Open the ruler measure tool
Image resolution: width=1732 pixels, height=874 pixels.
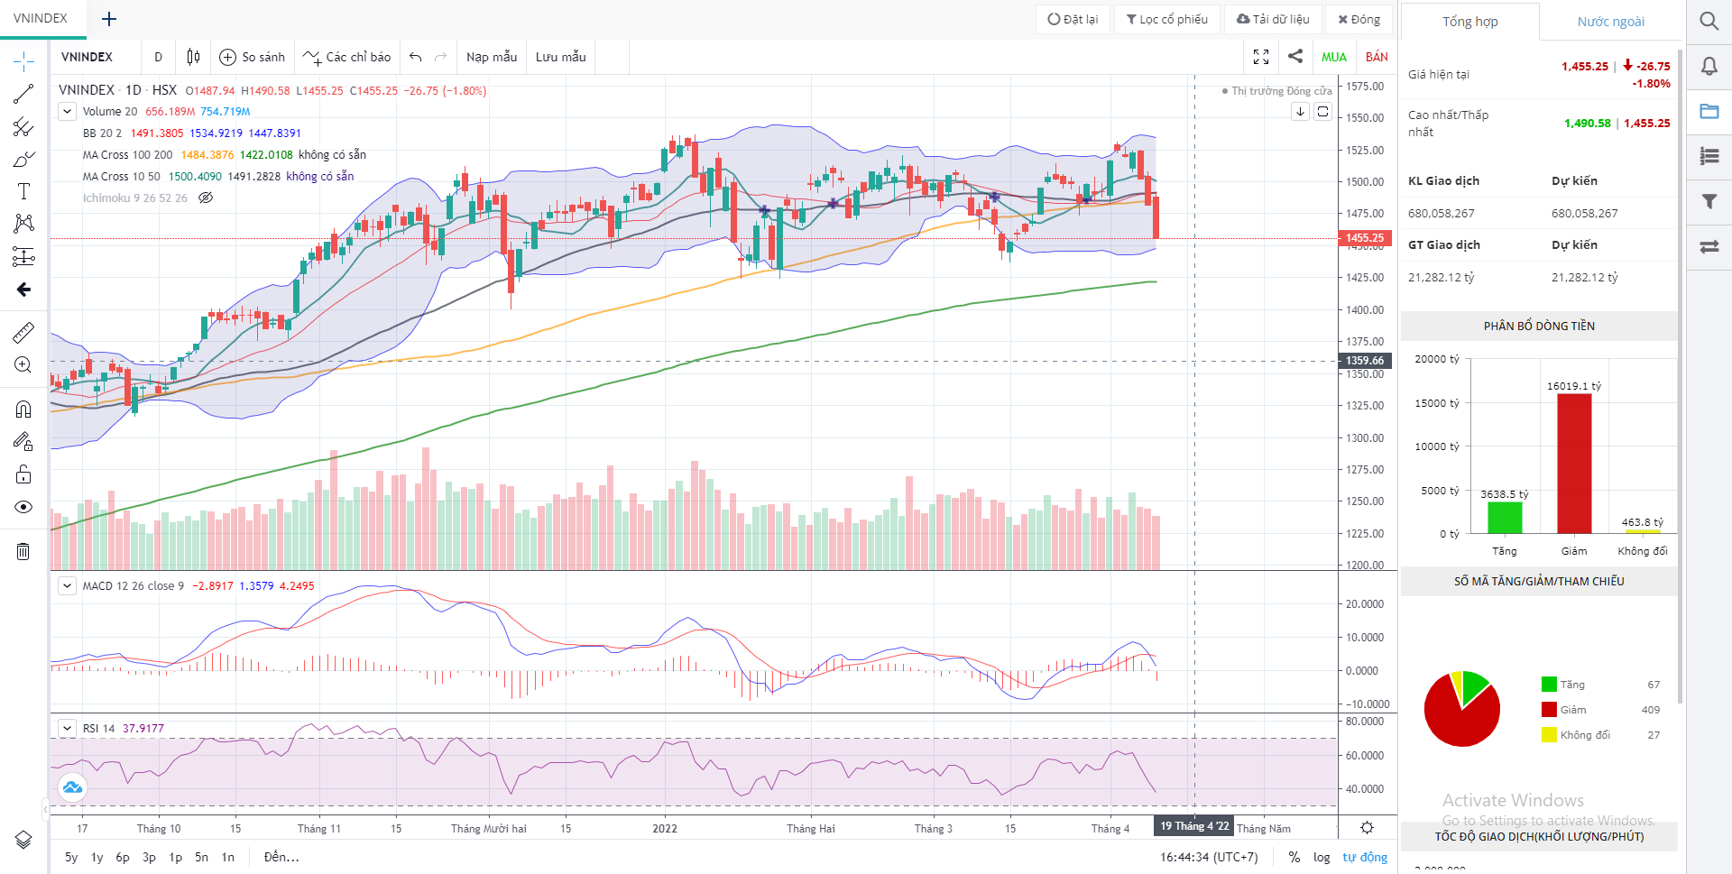coord(23,333)
